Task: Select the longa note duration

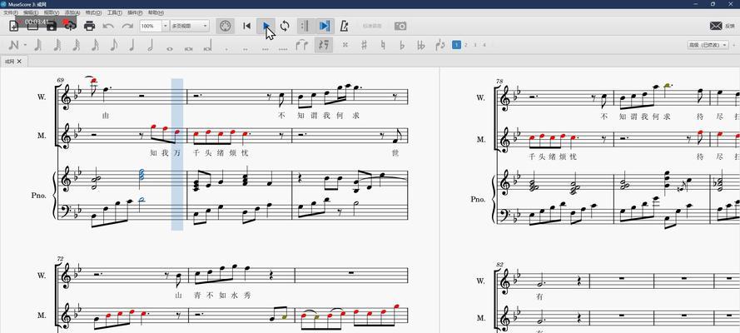Action: [207, 46]
